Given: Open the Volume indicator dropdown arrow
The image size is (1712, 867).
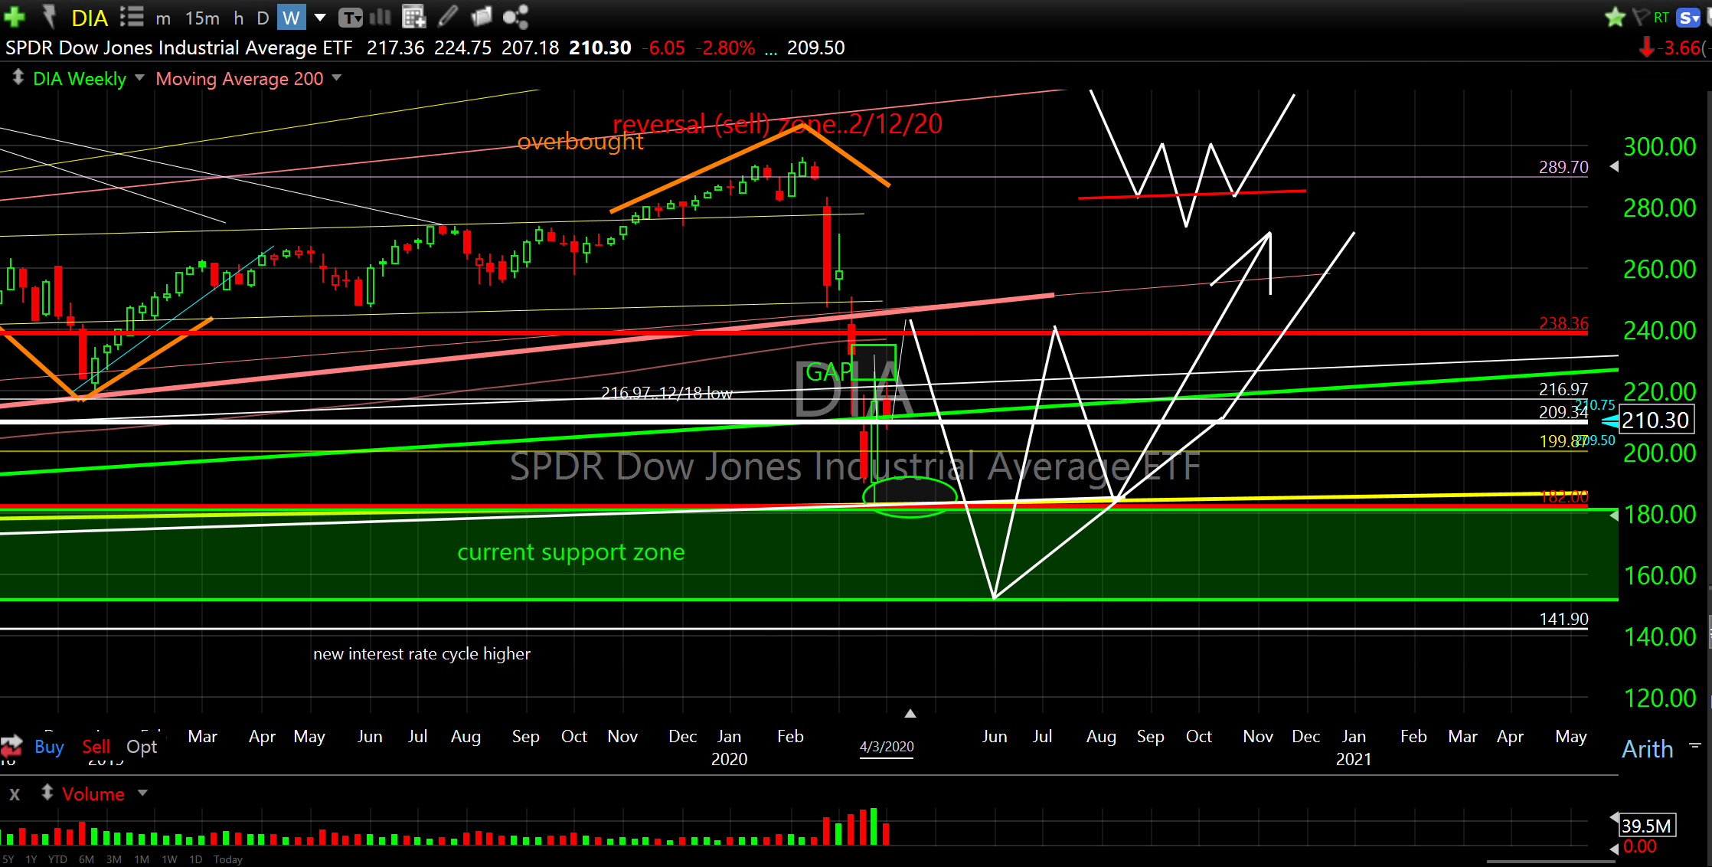Looking at the screenshot, I should pos(142,793).
